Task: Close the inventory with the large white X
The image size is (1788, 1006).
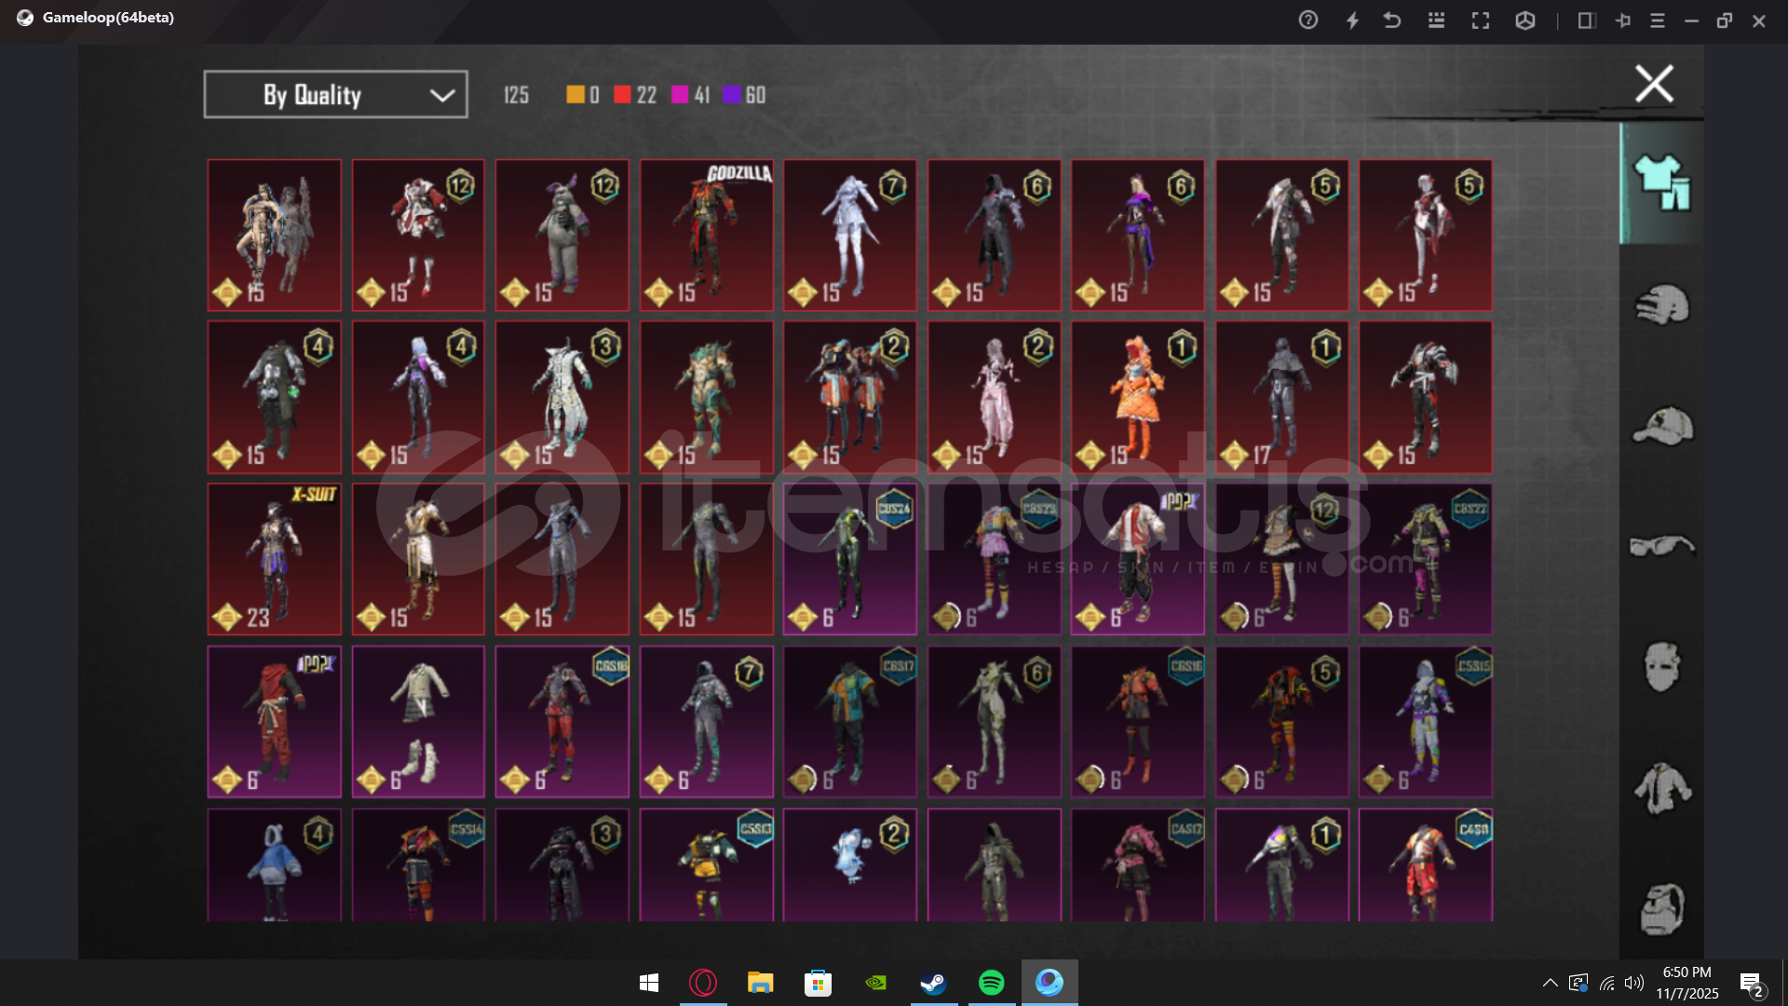Action: [x=1654, y=84]
